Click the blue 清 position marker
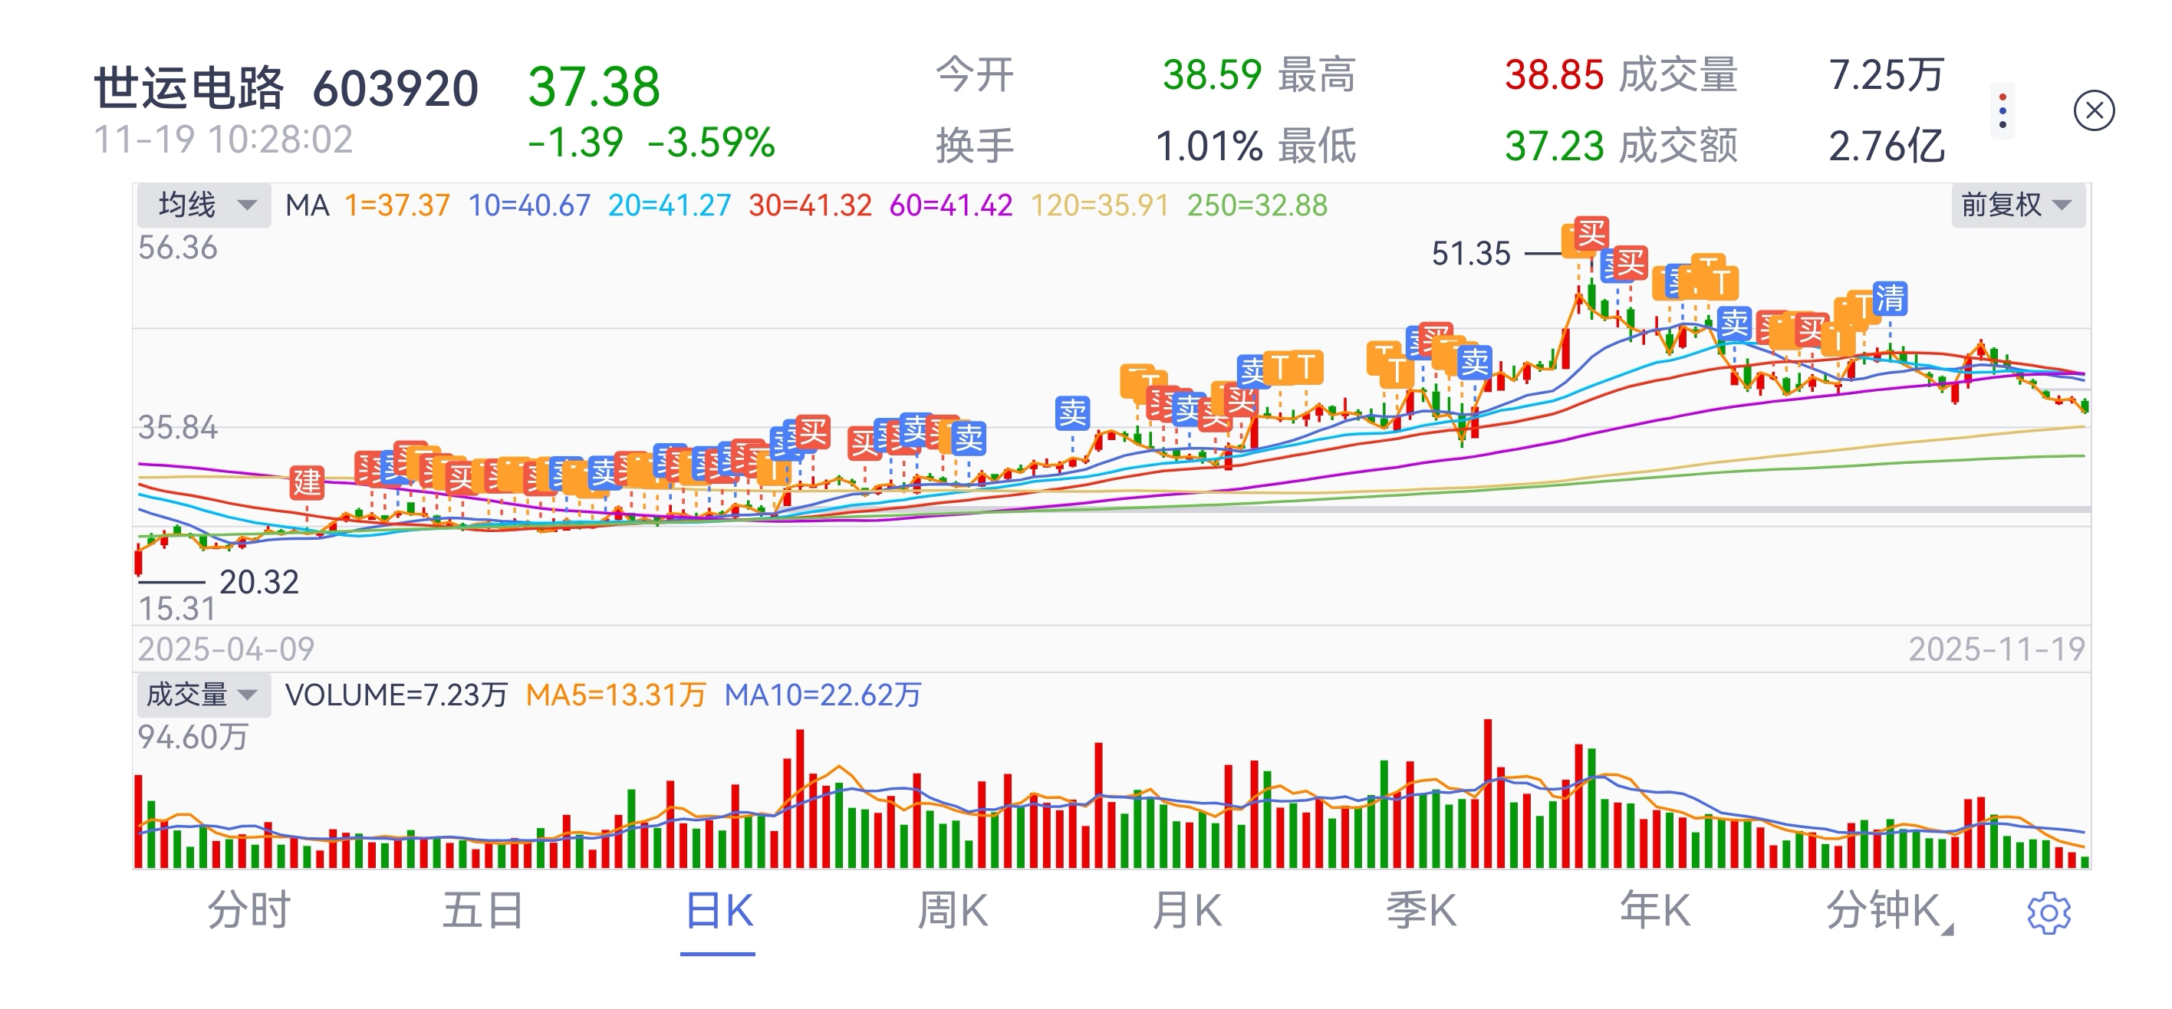The image size is (2172, 1009). (x=1889, y=298)
